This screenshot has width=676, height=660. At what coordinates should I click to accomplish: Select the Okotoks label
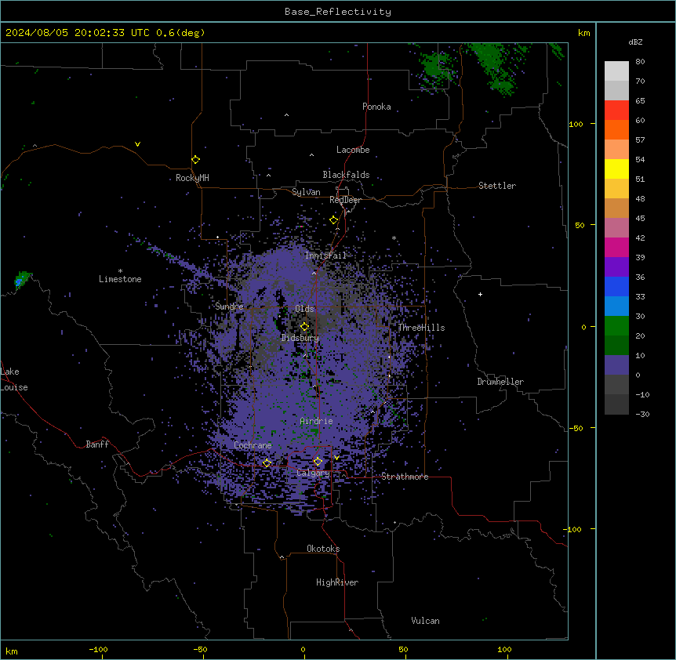click(x=323, y=549)
